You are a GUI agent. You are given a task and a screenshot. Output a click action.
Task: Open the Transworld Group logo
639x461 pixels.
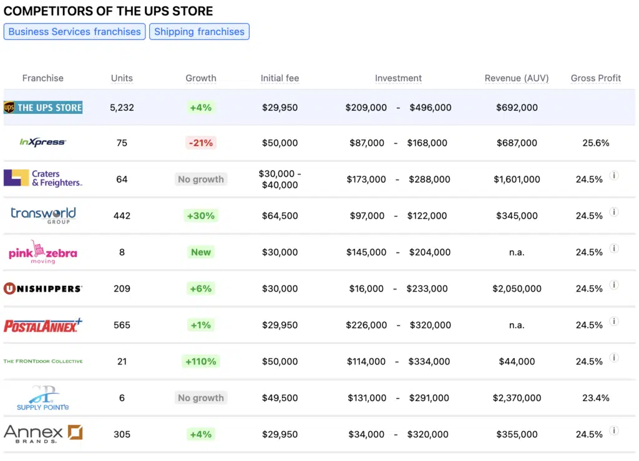point(43,215)
